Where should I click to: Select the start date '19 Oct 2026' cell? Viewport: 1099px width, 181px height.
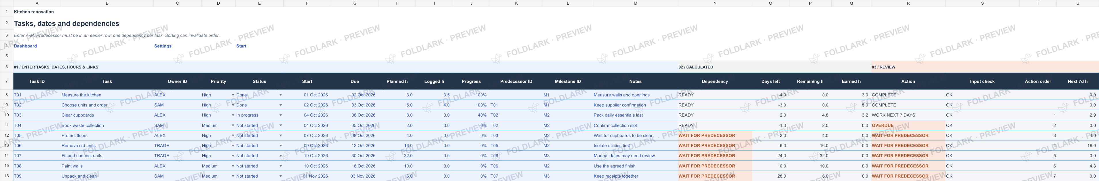click(x=307, y=156)
